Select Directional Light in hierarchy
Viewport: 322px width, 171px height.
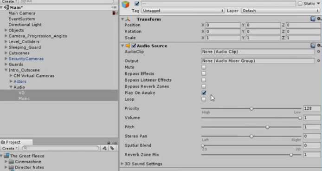point(25,25)
